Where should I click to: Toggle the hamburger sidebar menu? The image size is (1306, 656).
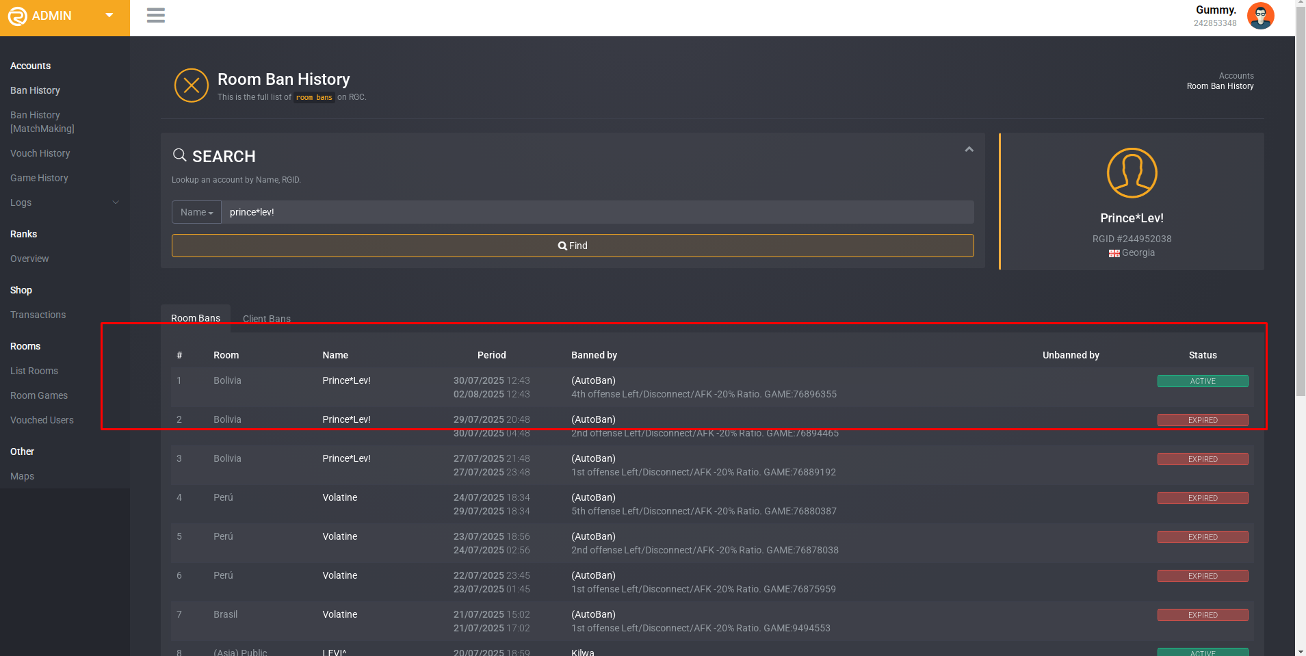pos(156,15)
